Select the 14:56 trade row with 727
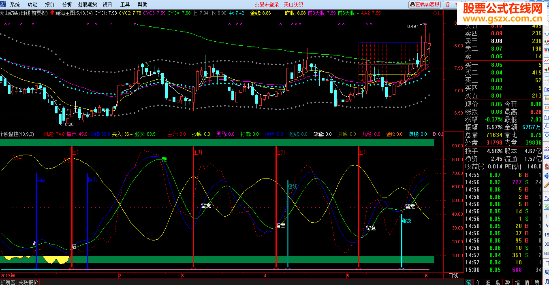The height and width of the screenshot is (285, 549). point(503,182)
